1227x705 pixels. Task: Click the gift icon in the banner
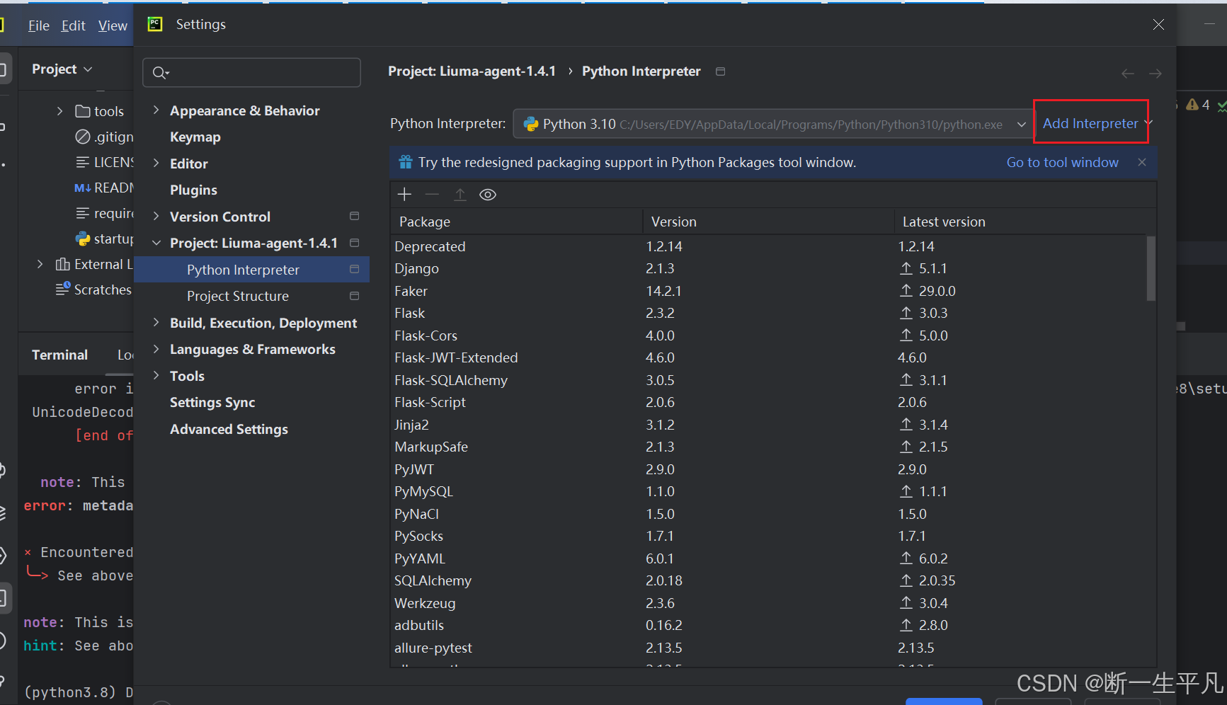coord(406,162)
